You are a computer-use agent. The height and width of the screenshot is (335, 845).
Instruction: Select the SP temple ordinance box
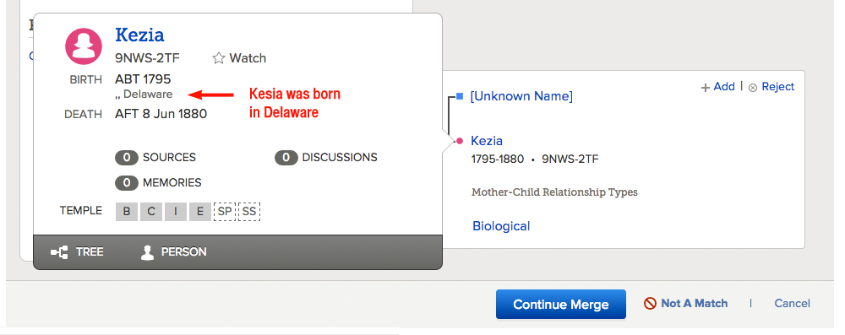click(x=225, y=212)
